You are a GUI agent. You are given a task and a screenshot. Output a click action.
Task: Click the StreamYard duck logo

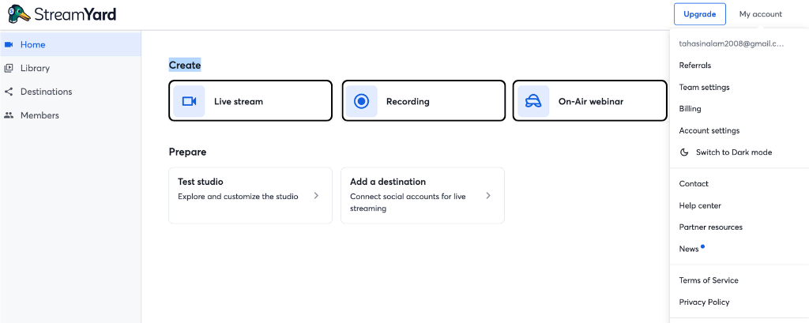tap(19, 13)
